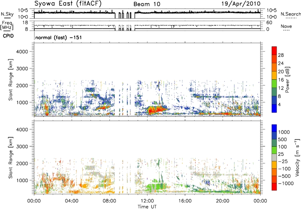Click the '28' power colorbar tick

[x=281, y=55]
